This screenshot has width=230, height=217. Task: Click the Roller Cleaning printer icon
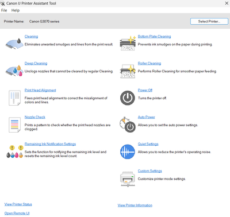(x=128, y=71)
